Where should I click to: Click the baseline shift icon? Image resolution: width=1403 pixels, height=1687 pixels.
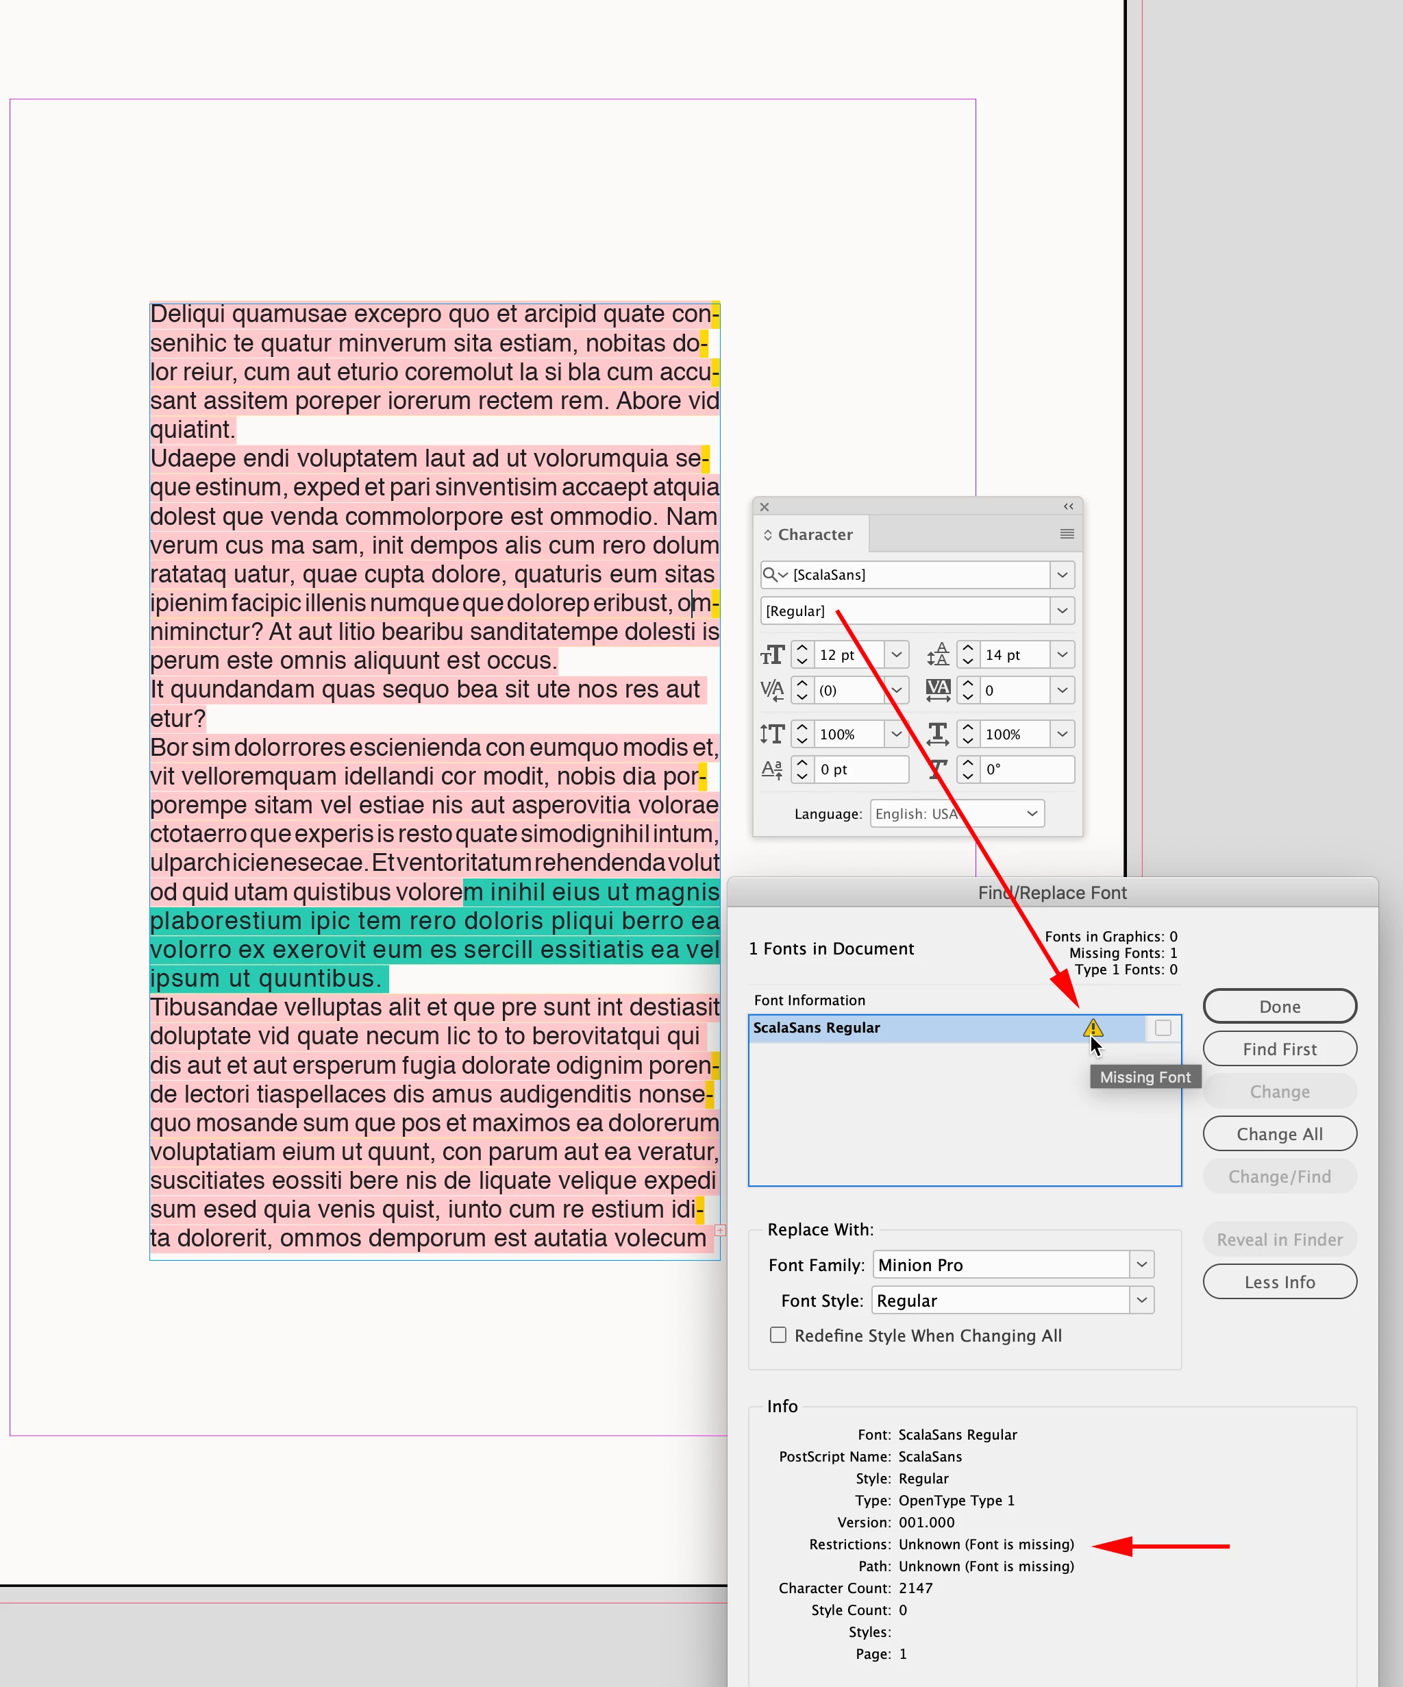point(772,769)
